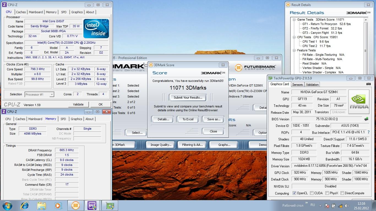Take a GPU-Z screenshot with the camera icon

click(368, 84)
